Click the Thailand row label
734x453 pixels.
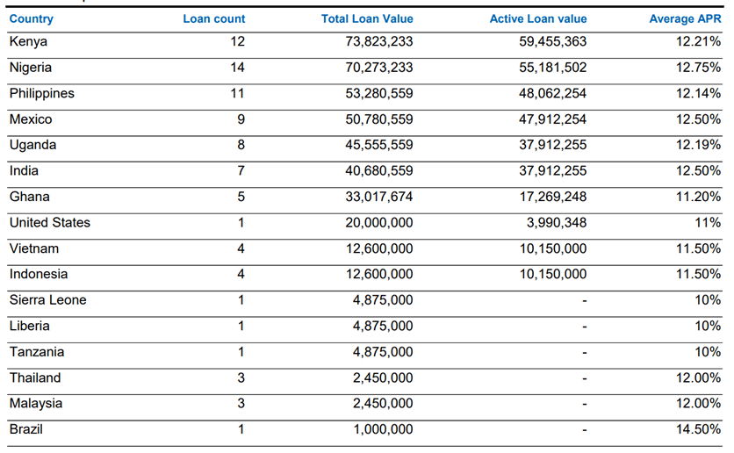click(x=35, y=377)
